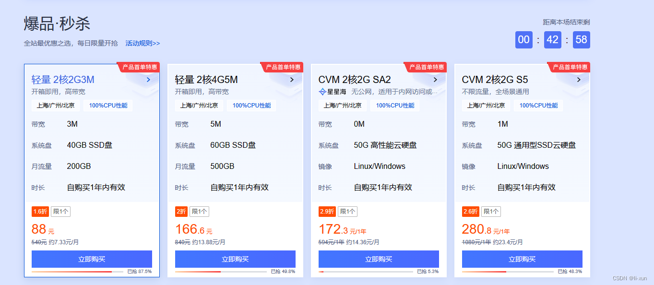Click the arrow icon on CVM 2核2G S5 card
The image size is (654, 285).
coord(579,80)
